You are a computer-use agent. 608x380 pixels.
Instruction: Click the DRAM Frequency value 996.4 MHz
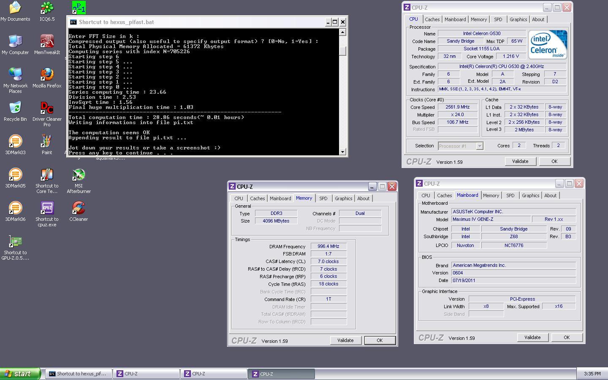click(x=328, y=247)
